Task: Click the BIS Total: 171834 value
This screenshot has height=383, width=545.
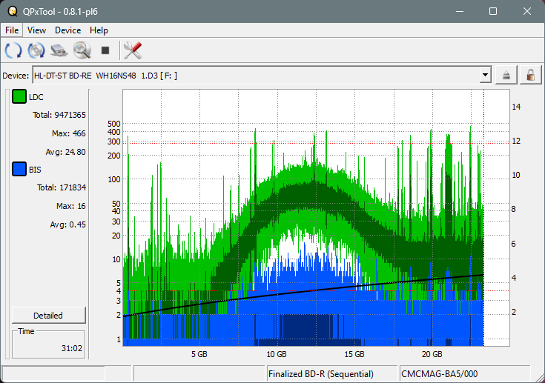Action: [x=62, y=187]
